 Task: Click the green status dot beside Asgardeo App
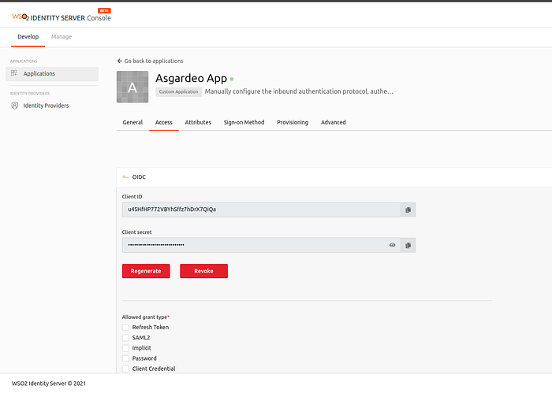(232, 79)
